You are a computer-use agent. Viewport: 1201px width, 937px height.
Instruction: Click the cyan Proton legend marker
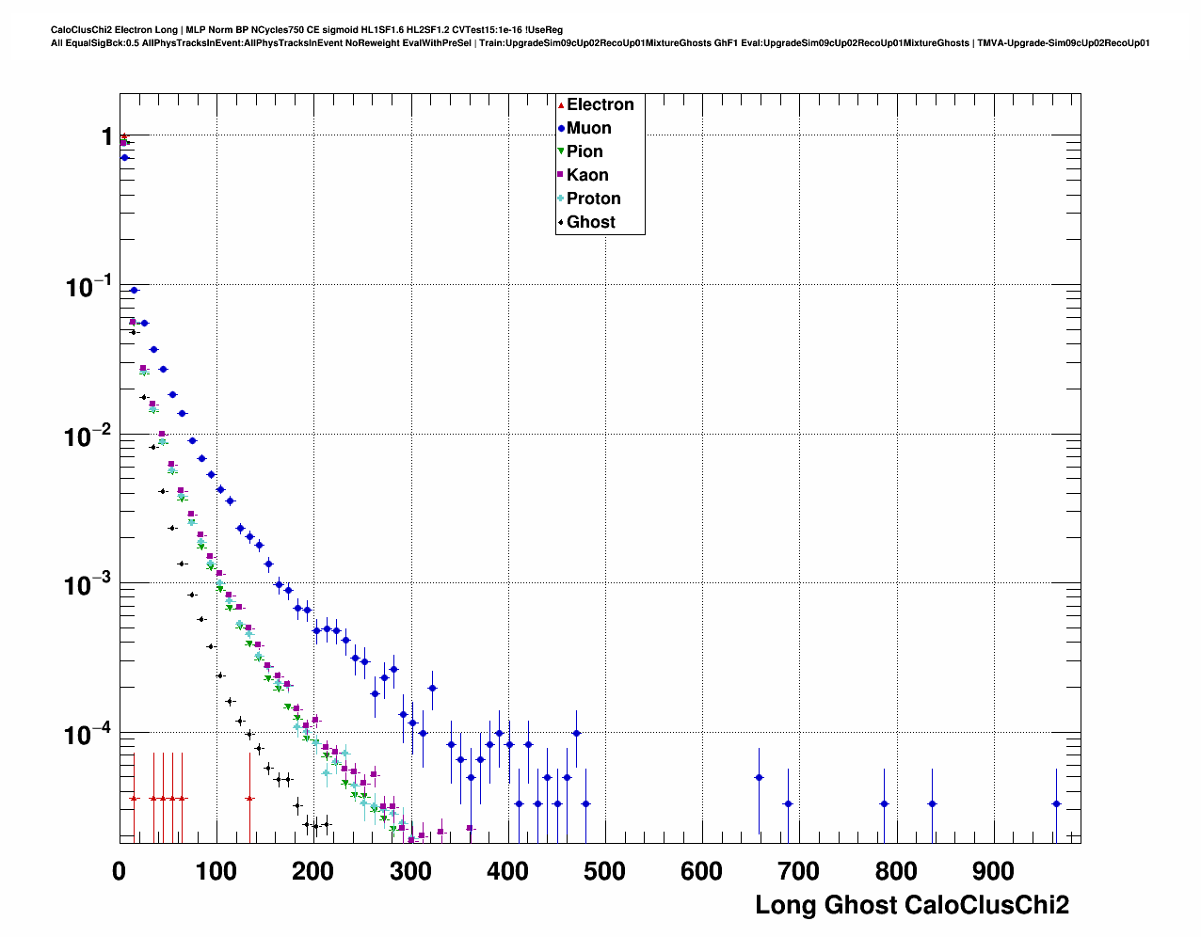(x=561, y=199)
